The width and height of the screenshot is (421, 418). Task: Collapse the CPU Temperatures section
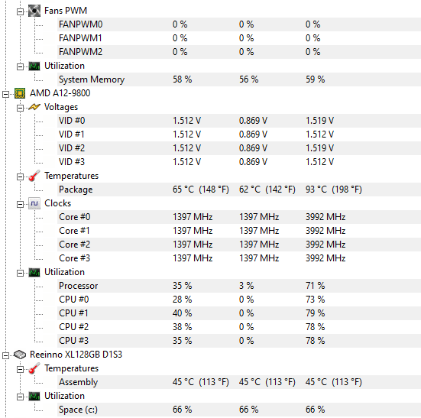pos(20,177)
